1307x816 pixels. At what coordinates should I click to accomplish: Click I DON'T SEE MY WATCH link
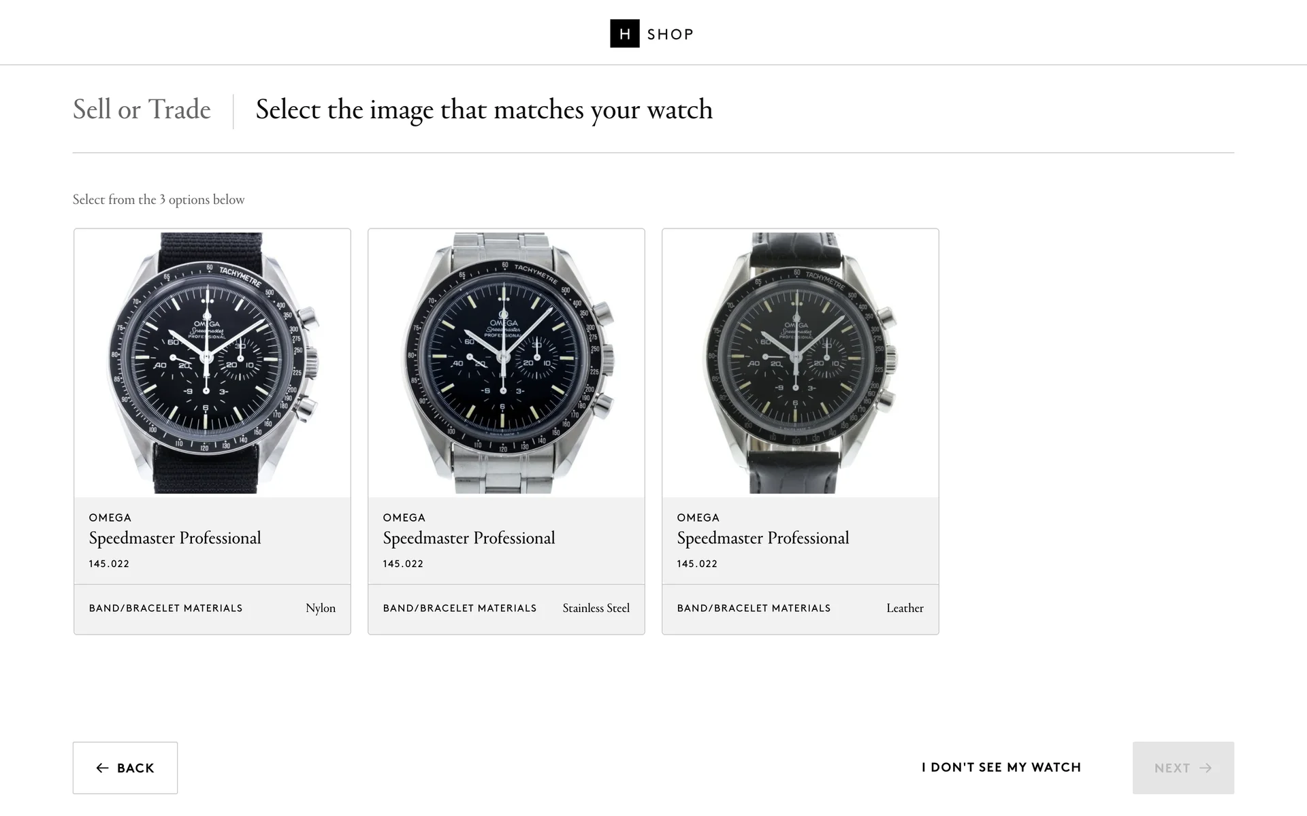pyautogui.click(x=1001, y=767)
